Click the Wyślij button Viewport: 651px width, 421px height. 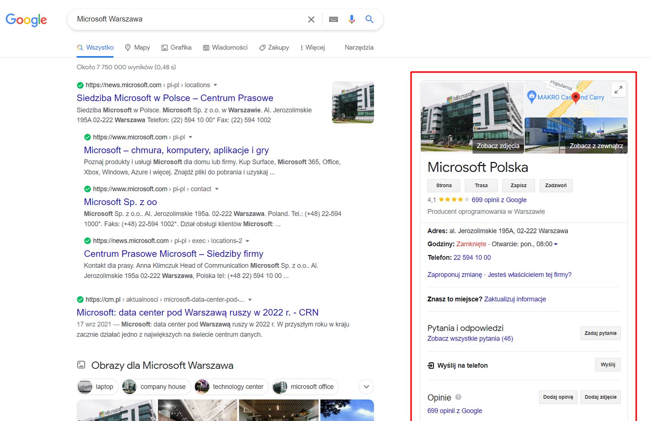pyautogui.click(x=608, y=365)
